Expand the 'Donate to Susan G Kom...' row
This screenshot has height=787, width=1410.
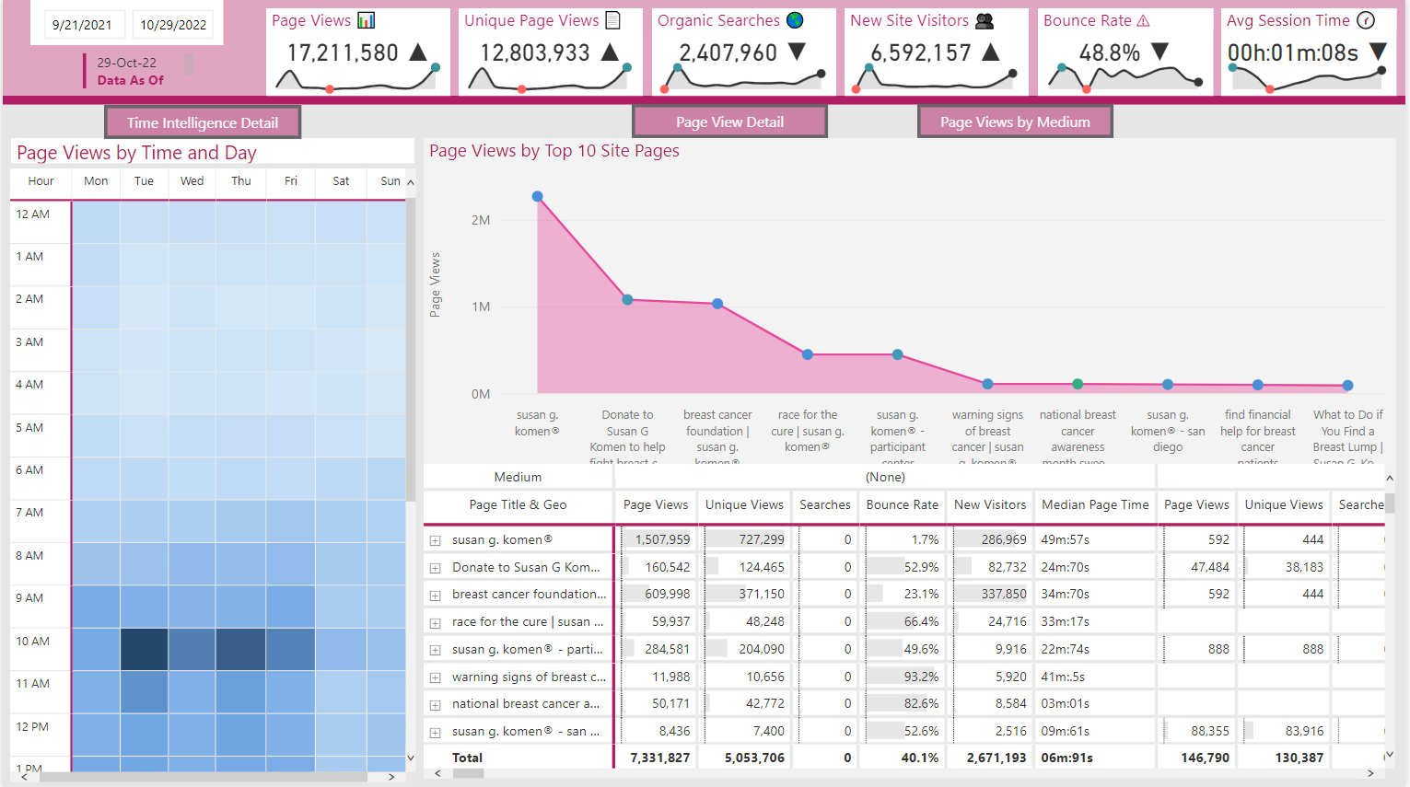[x=436, y=568]
